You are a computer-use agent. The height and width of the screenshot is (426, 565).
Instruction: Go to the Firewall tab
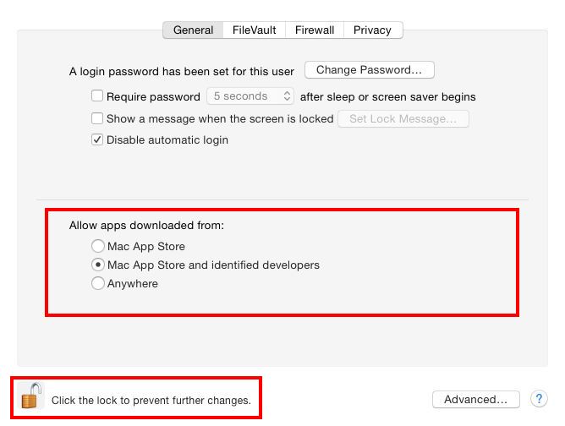315,30
